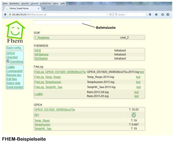The image size is (174, 144).
Task: Open text view for Temp_Raspi-2015.log
Action: 138,77
